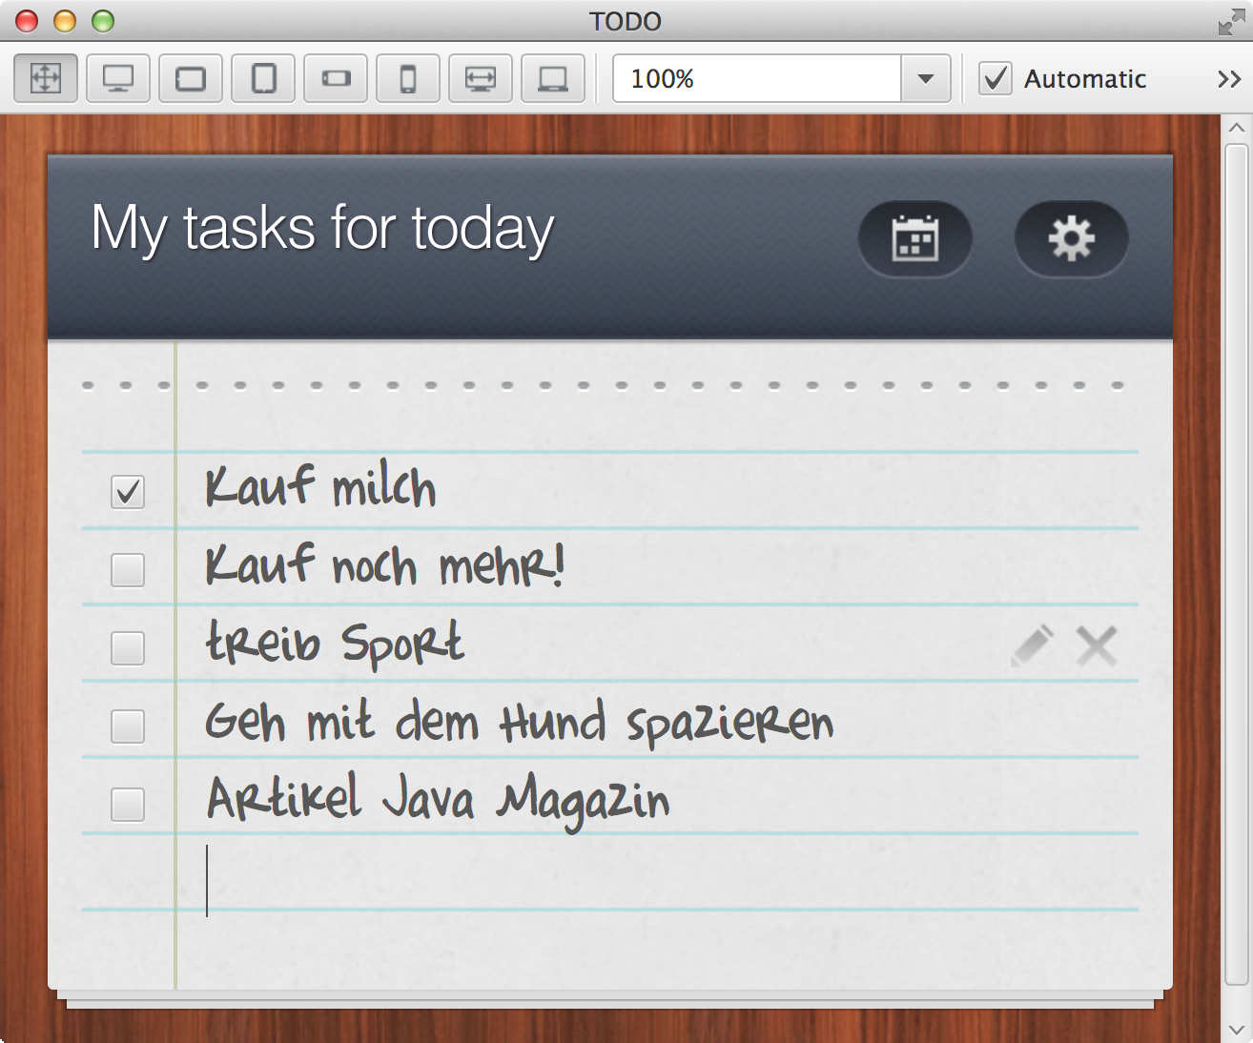Switch to landscape tablet preview
The width and height of the screenshot is (1253, 1043).
[x=191, y=78]
